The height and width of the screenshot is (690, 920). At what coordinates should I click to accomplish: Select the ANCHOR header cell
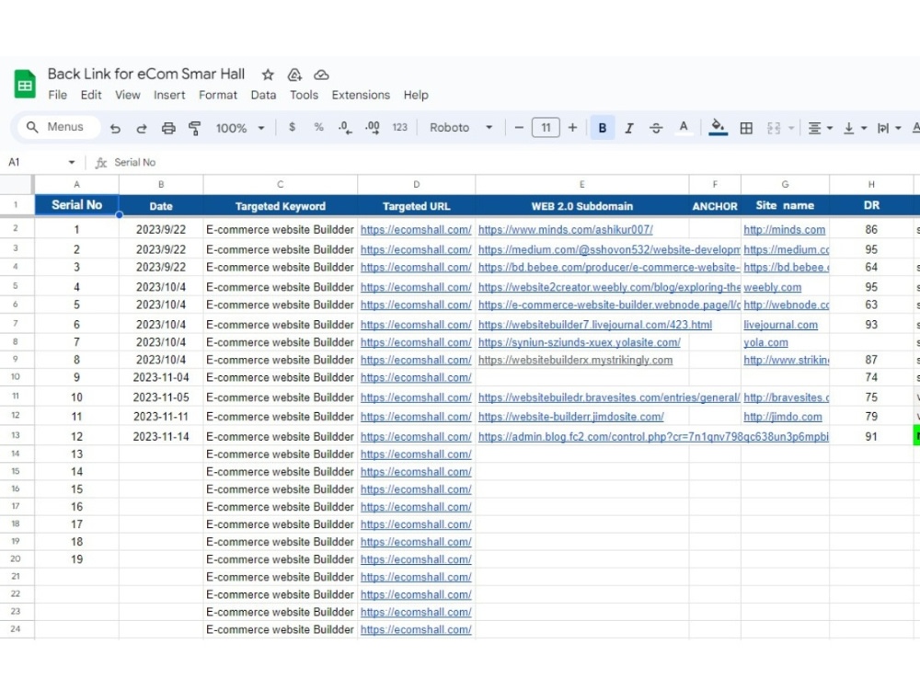coord(715,206)
